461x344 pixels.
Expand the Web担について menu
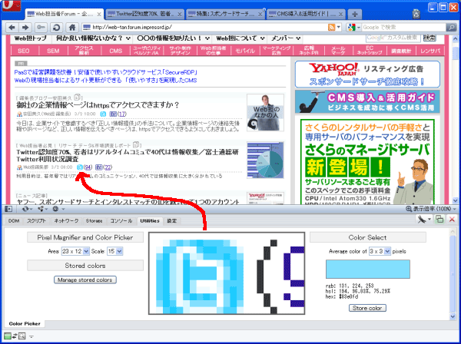click(x=240, y=38)
